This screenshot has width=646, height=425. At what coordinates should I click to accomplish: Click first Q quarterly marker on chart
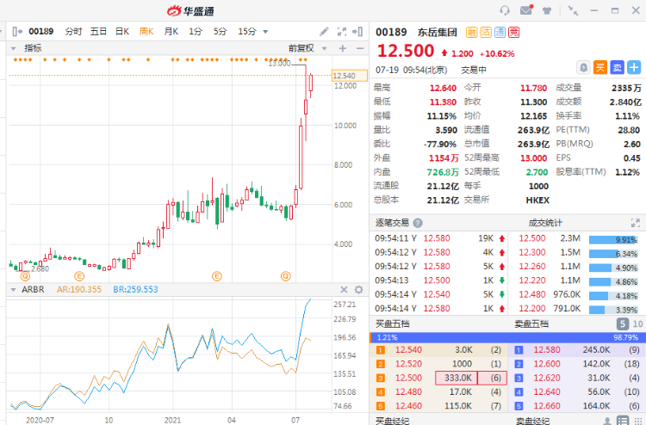pos(25,276)
